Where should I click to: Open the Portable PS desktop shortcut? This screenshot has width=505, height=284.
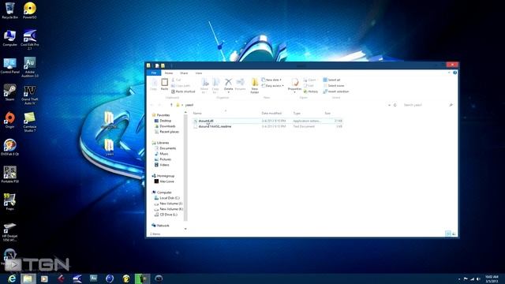point(9,174)
